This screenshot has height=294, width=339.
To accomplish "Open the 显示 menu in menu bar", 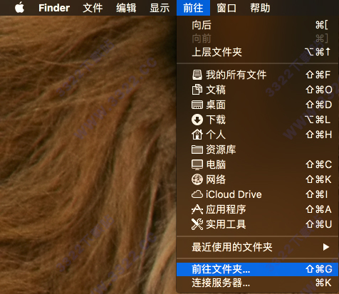I will click(x=160, y=8).
